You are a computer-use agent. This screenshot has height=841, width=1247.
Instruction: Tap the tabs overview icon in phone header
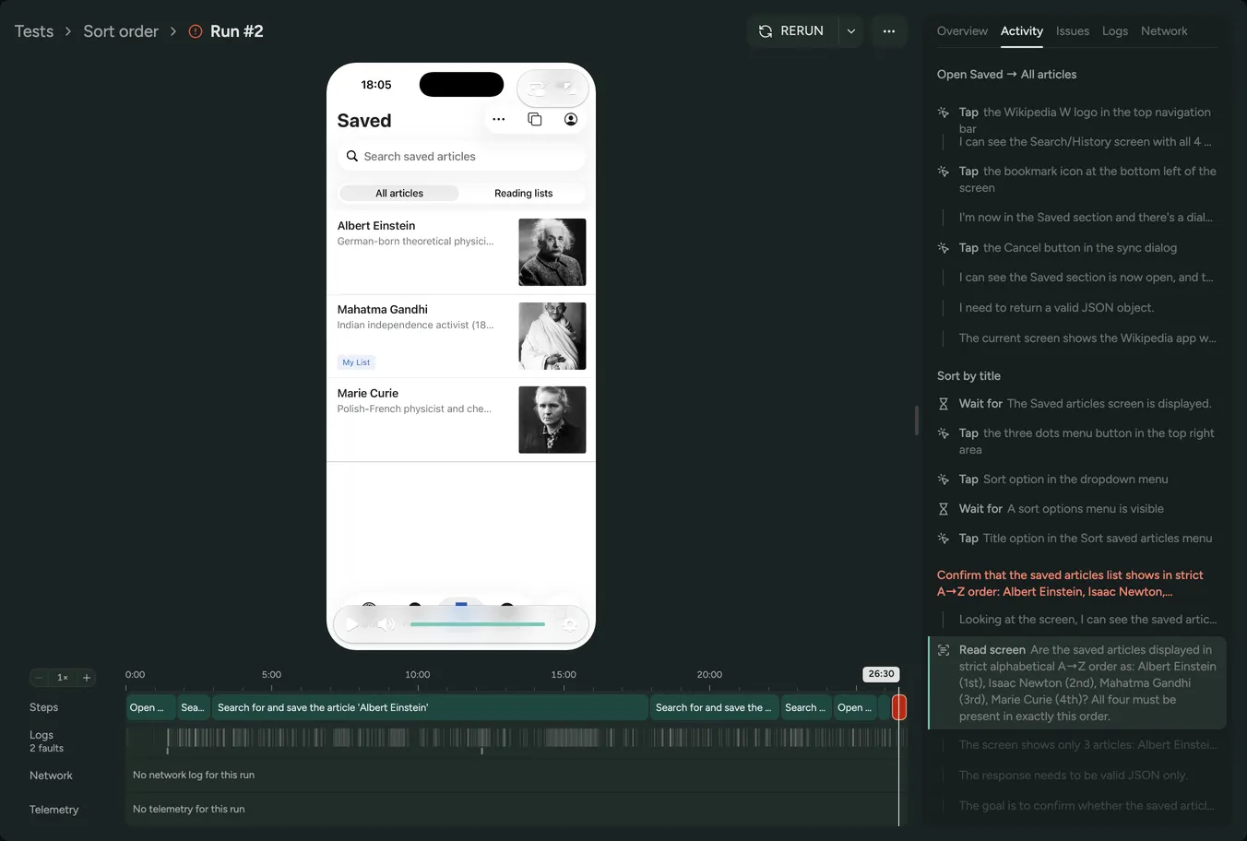(534, 119)
